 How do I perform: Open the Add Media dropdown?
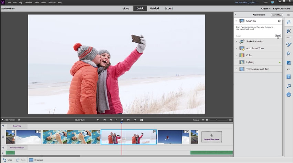[x=8, y=9]
